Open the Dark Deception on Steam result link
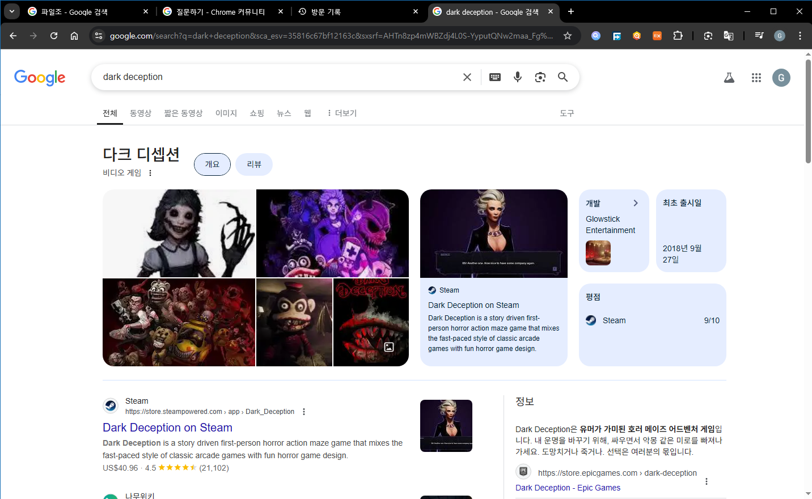 click(167, 428)
